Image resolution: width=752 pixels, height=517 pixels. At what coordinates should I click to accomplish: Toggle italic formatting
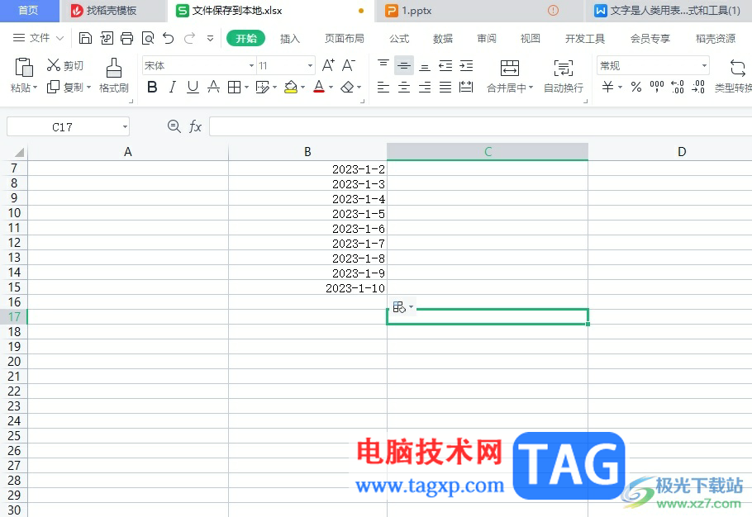[173, 88]
